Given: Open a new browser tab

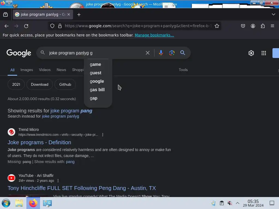Looking at the screenshot, I should pyautogui.click(x=79, y=15).
